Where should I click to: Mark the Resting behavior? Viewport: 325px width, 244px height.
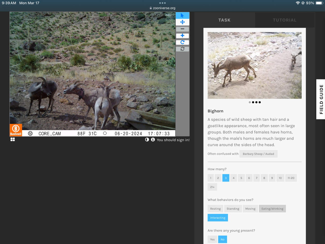(215, 209)
